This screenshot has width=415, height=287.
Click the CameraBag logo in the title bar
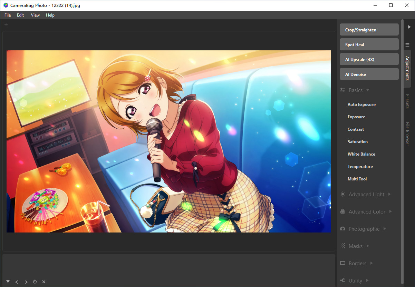(x=6, y=5)
